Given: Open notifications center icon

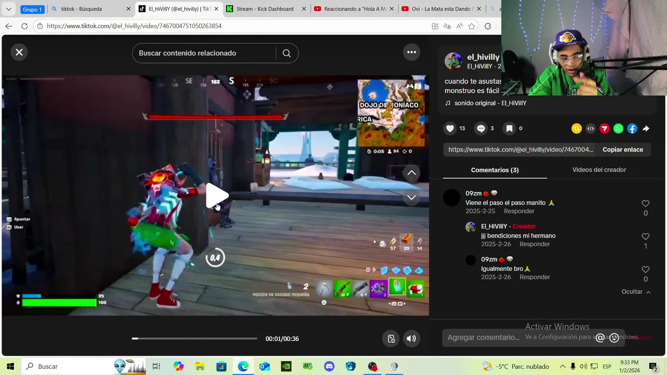Looking at the screenshot, I should [653, 367].
